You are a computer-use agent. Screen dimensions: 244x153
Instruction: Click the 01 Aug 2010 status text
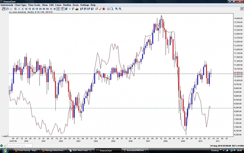point(227,146)
